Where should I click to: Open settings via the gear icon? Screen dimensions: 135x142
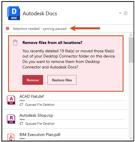pos(126,13)
